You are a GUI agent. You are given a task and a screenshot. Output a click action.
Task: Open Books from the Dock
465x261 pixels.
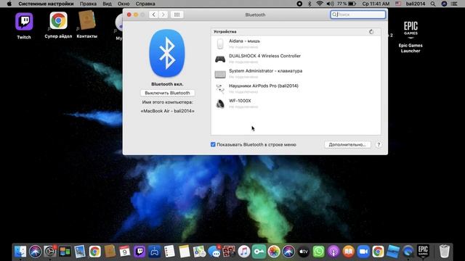pyautogui.click(x=349, y=252)
